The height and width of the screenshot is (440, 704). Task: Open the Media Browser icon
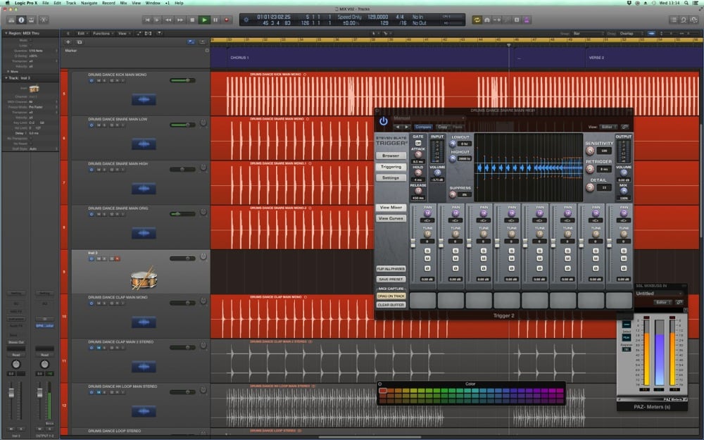(x=694, y=20)
